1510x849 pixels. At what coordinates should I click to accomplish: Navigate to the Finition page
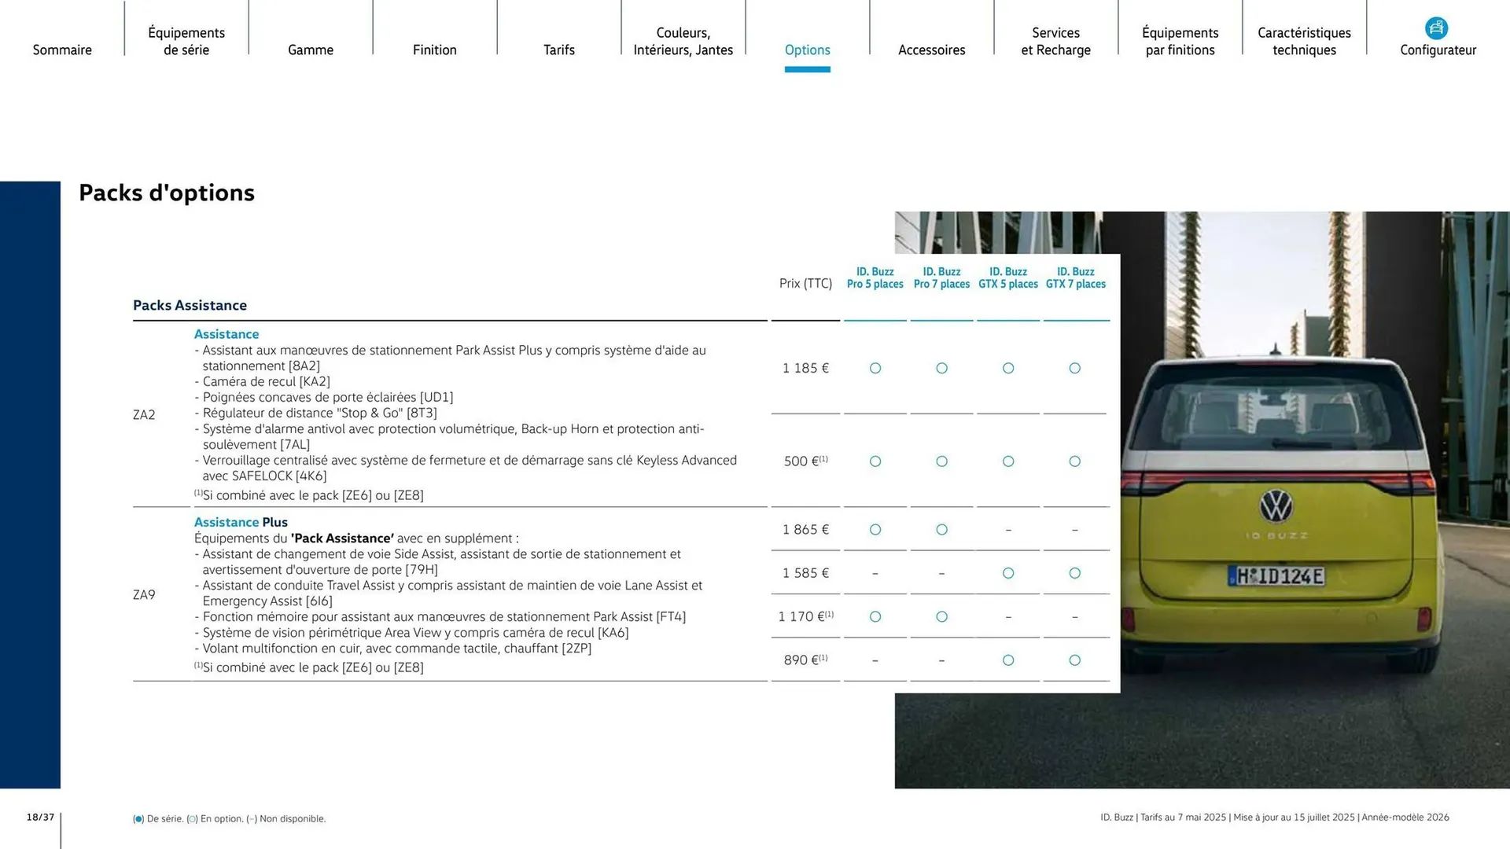(x=434, y=50)
